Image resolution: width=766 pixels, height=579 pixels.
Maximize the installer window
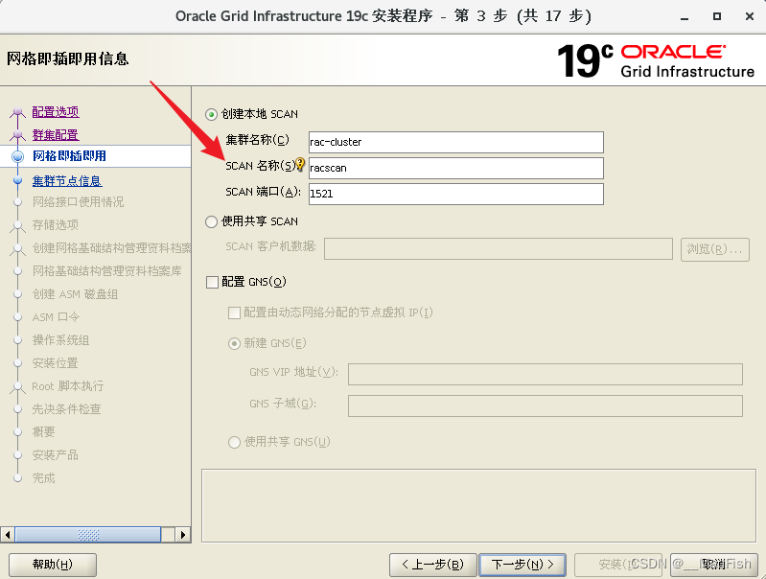tap(717, 16)
